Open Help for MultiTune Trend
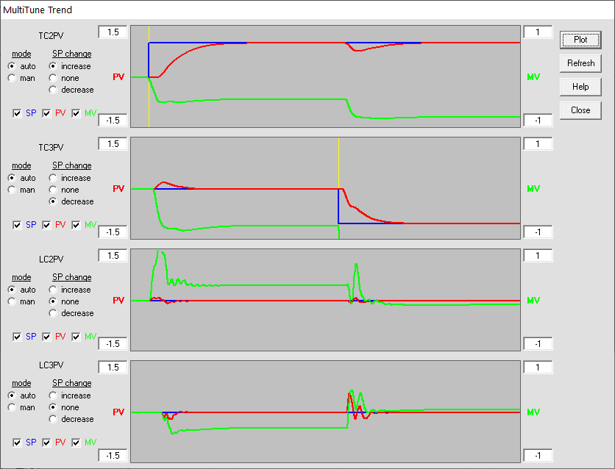Image resolution: width=615 pixels, height=469 pixels. tap(580, 87)
